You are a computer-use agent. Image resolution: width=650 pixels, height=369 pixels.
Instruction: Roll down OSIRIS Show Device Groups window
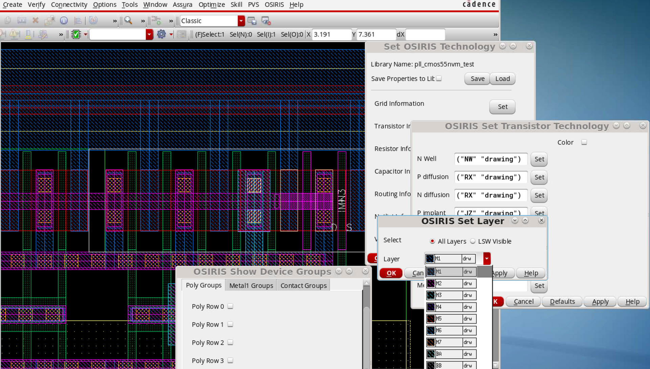[x=339, y=271]
